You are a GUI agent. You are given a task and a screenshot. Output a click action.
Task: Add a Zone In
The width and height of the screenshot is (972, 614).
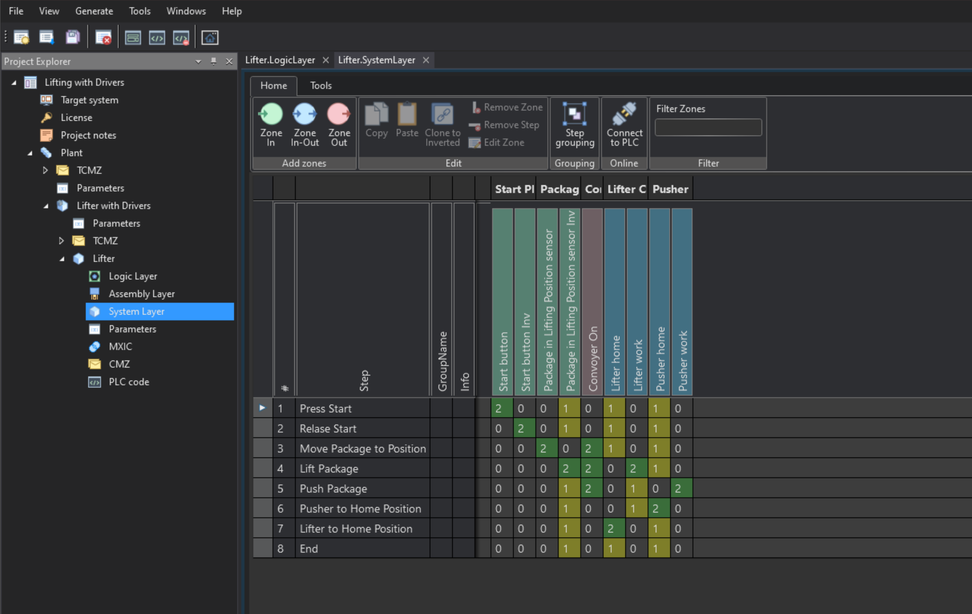point(271,125)
